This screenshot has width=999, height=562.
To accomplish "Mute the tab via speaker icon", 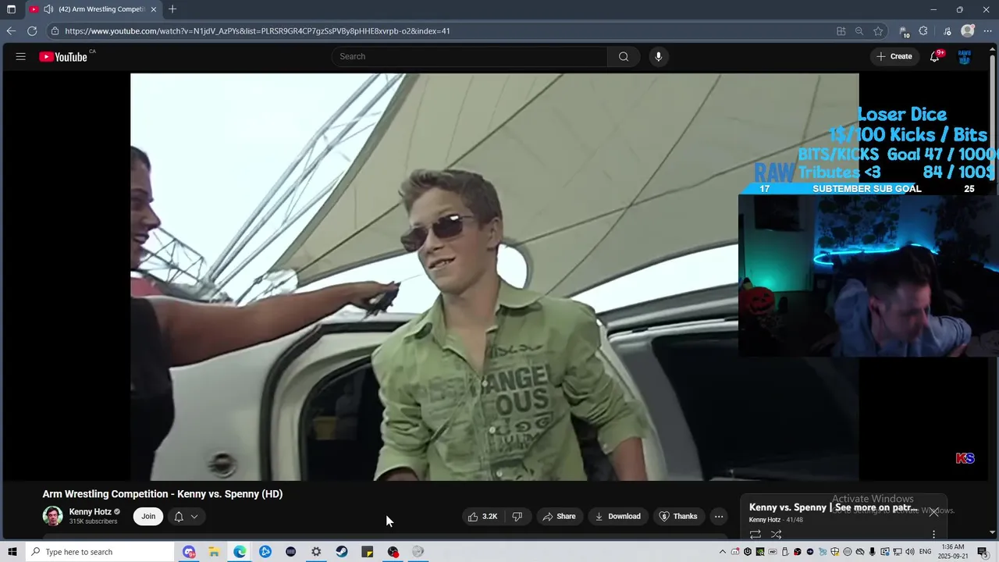I will 48,9.
